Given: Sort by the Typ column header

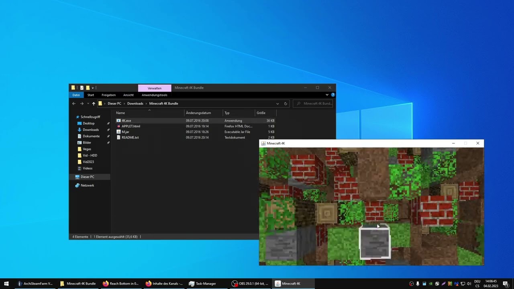Looking at the screenshot, I should (x=239, y=113).
